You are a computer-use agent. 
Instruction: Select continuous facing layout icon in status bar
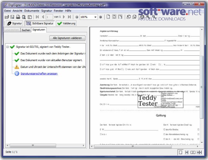(199, 152)
